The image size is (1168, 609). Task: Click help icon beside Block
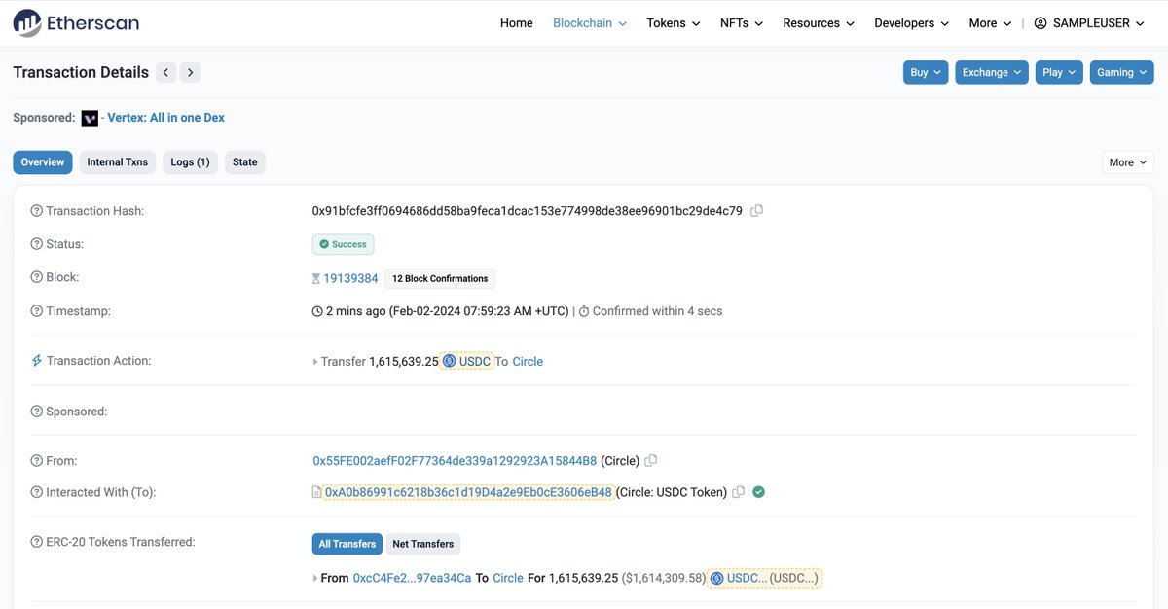pyautogui.click(x=37, y=277)
